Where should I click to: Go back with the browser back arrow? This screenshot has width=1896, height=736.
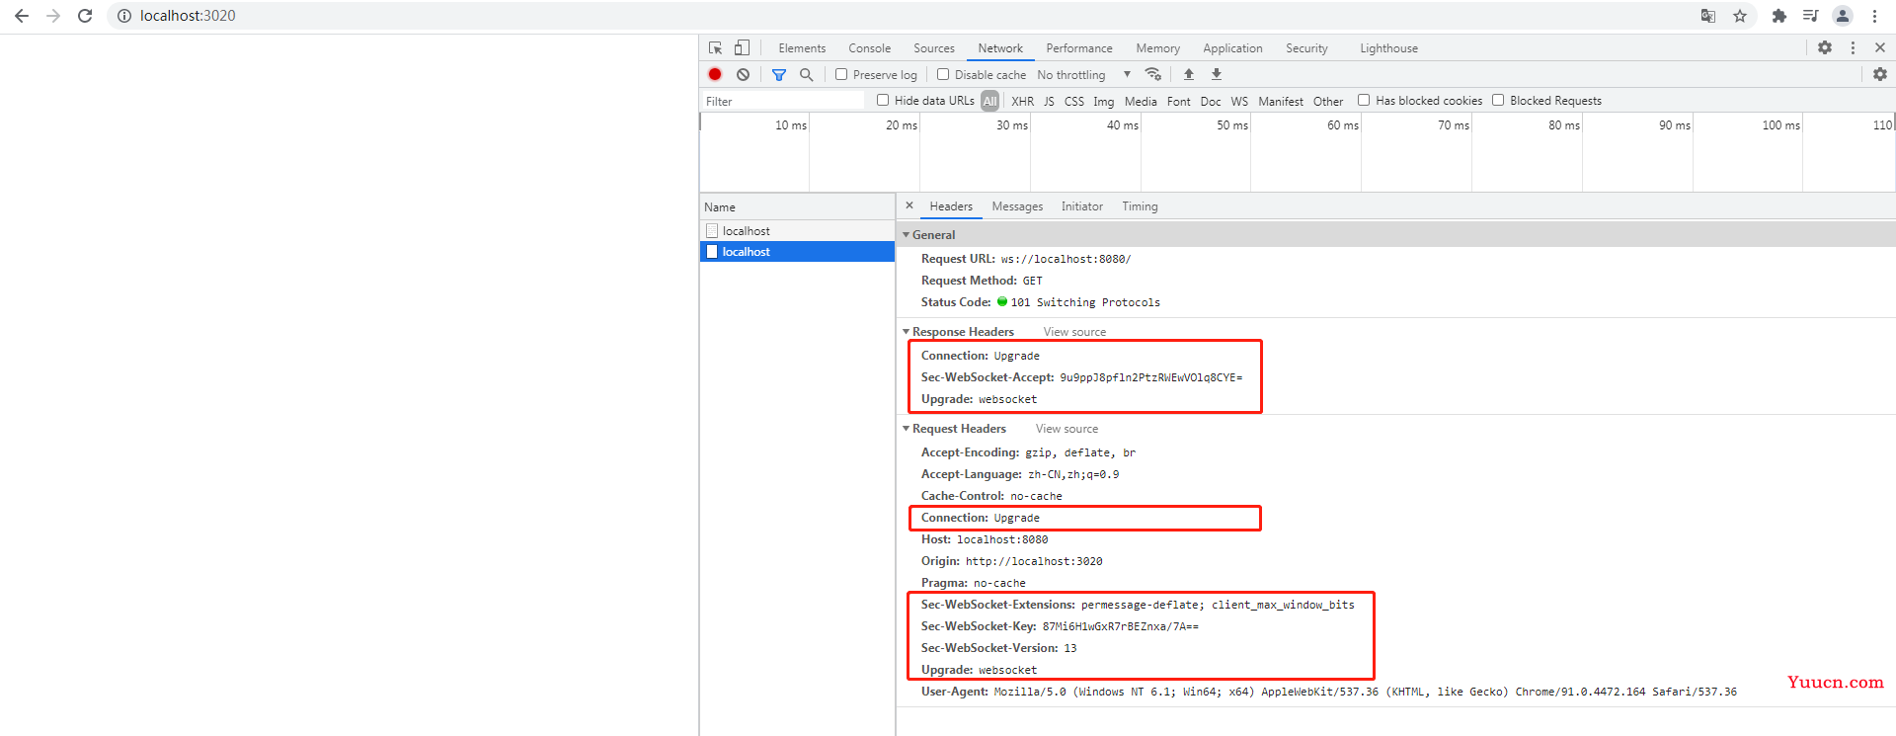22,16
